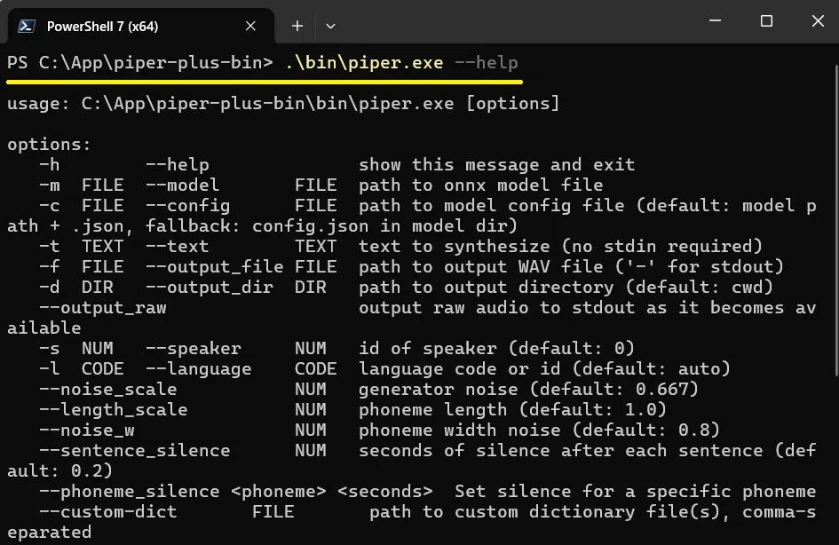
Task: Close the PowerShell 7 (x64) tab
Action: (250, 26)
